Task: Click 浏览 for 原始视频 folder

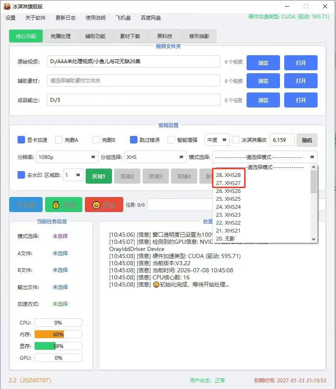Action: (x=263, y=63)
